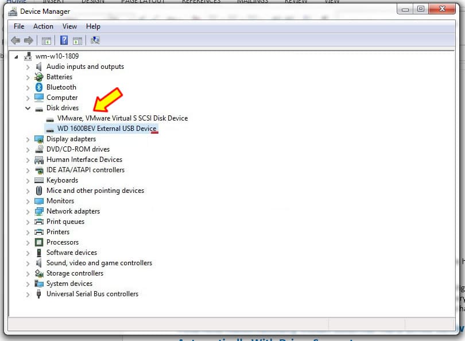Click the Bluetooth device category icon
Screen dimensions: 465x341
(x=39, y=87)
